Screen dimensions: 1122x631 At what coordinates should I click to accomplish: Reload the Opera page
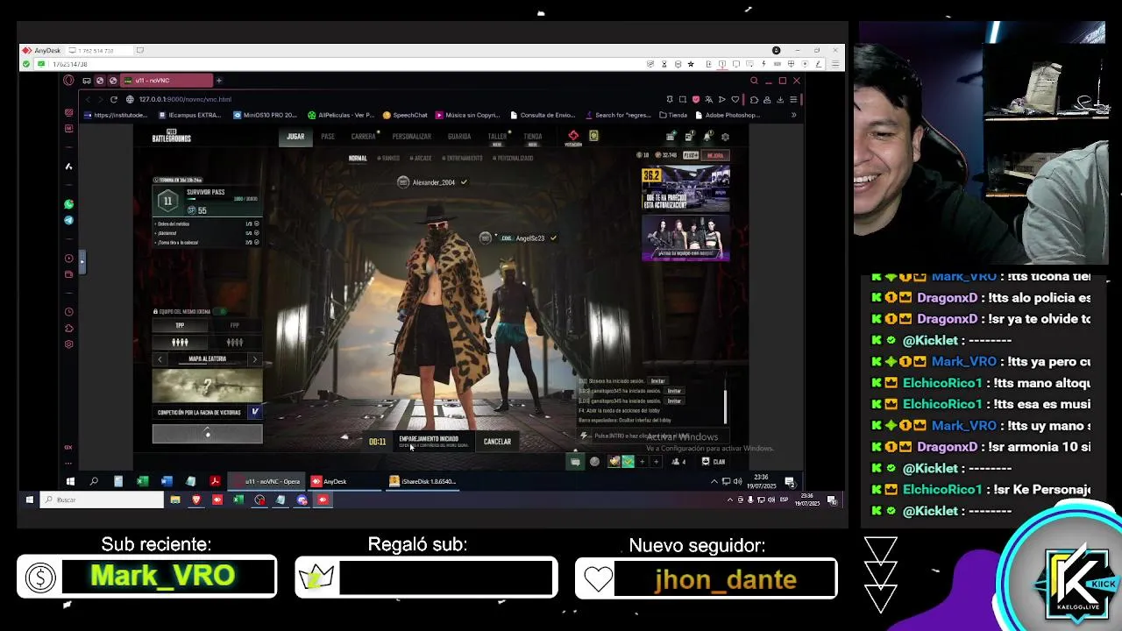113,99
